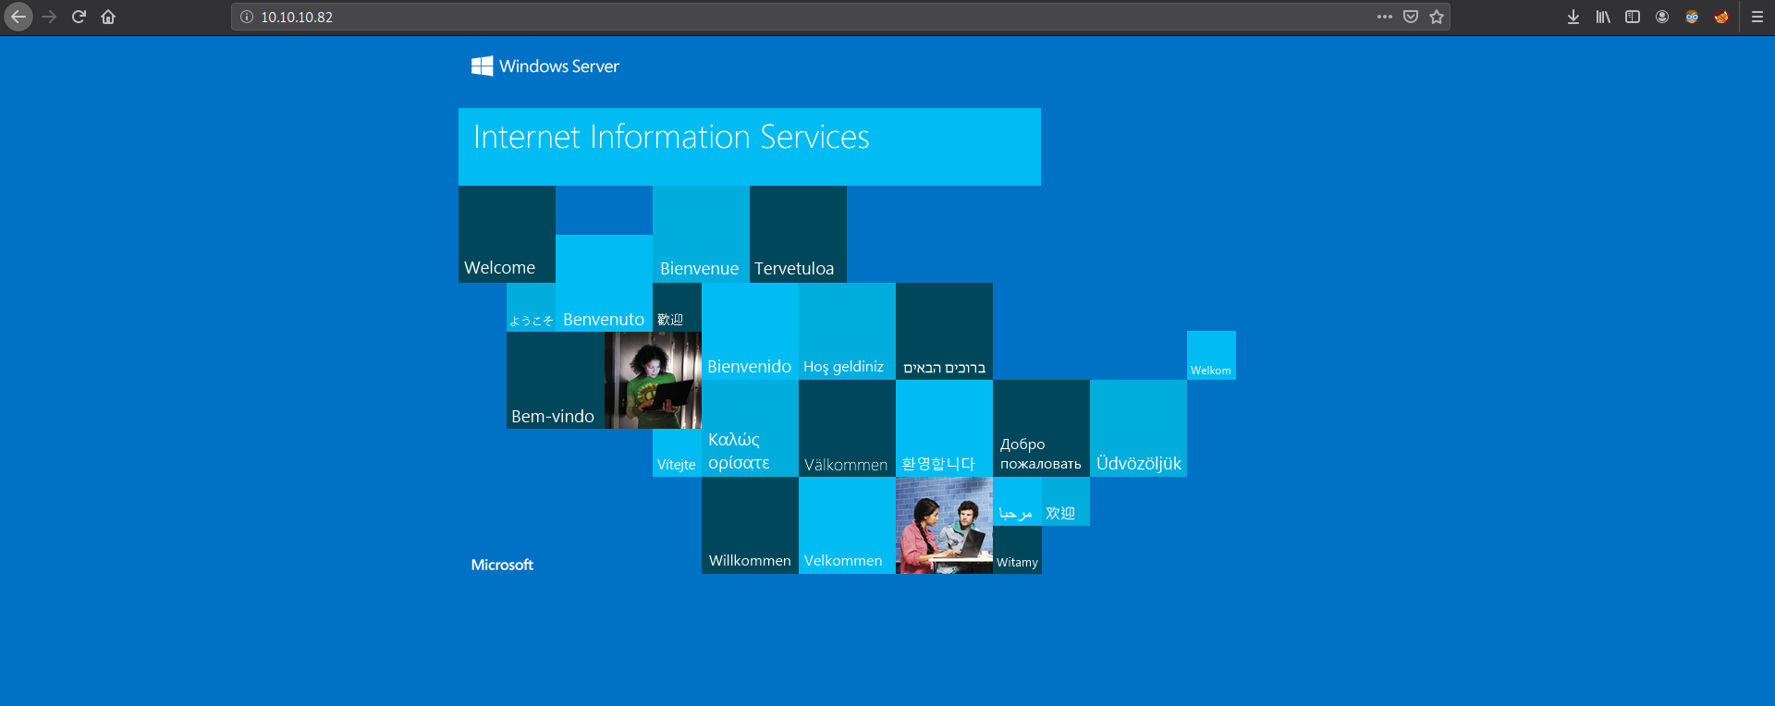Click the glasses-face extension icon
This screenshot has width=1775, height=706.
(1692, 17)
